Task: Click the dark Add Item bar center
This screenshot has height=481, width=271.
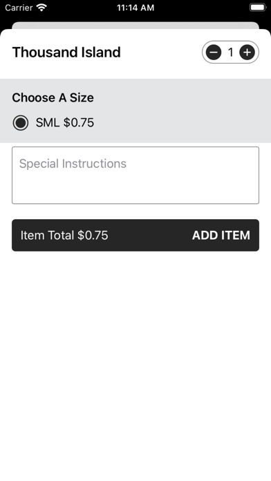Action: (135, 235)
